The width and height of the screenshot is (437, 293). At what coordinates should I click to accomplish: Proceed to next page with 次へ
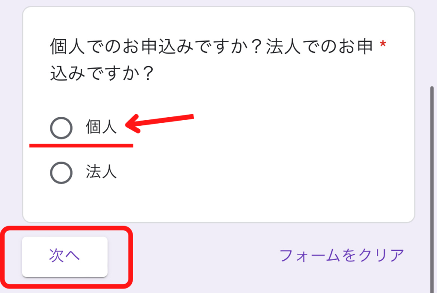65,256
